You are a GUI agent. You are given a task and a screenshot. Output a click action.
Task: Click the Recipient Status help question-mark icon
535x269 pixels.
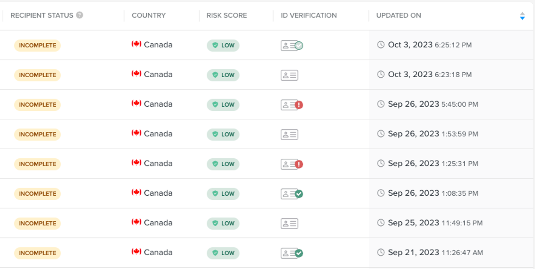[79, 15]
